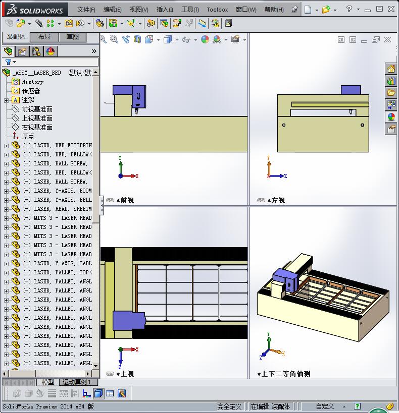Click the Edit Appearance color ball icon
This screenshot has width=399, height=413.
[x=205, y=39]
